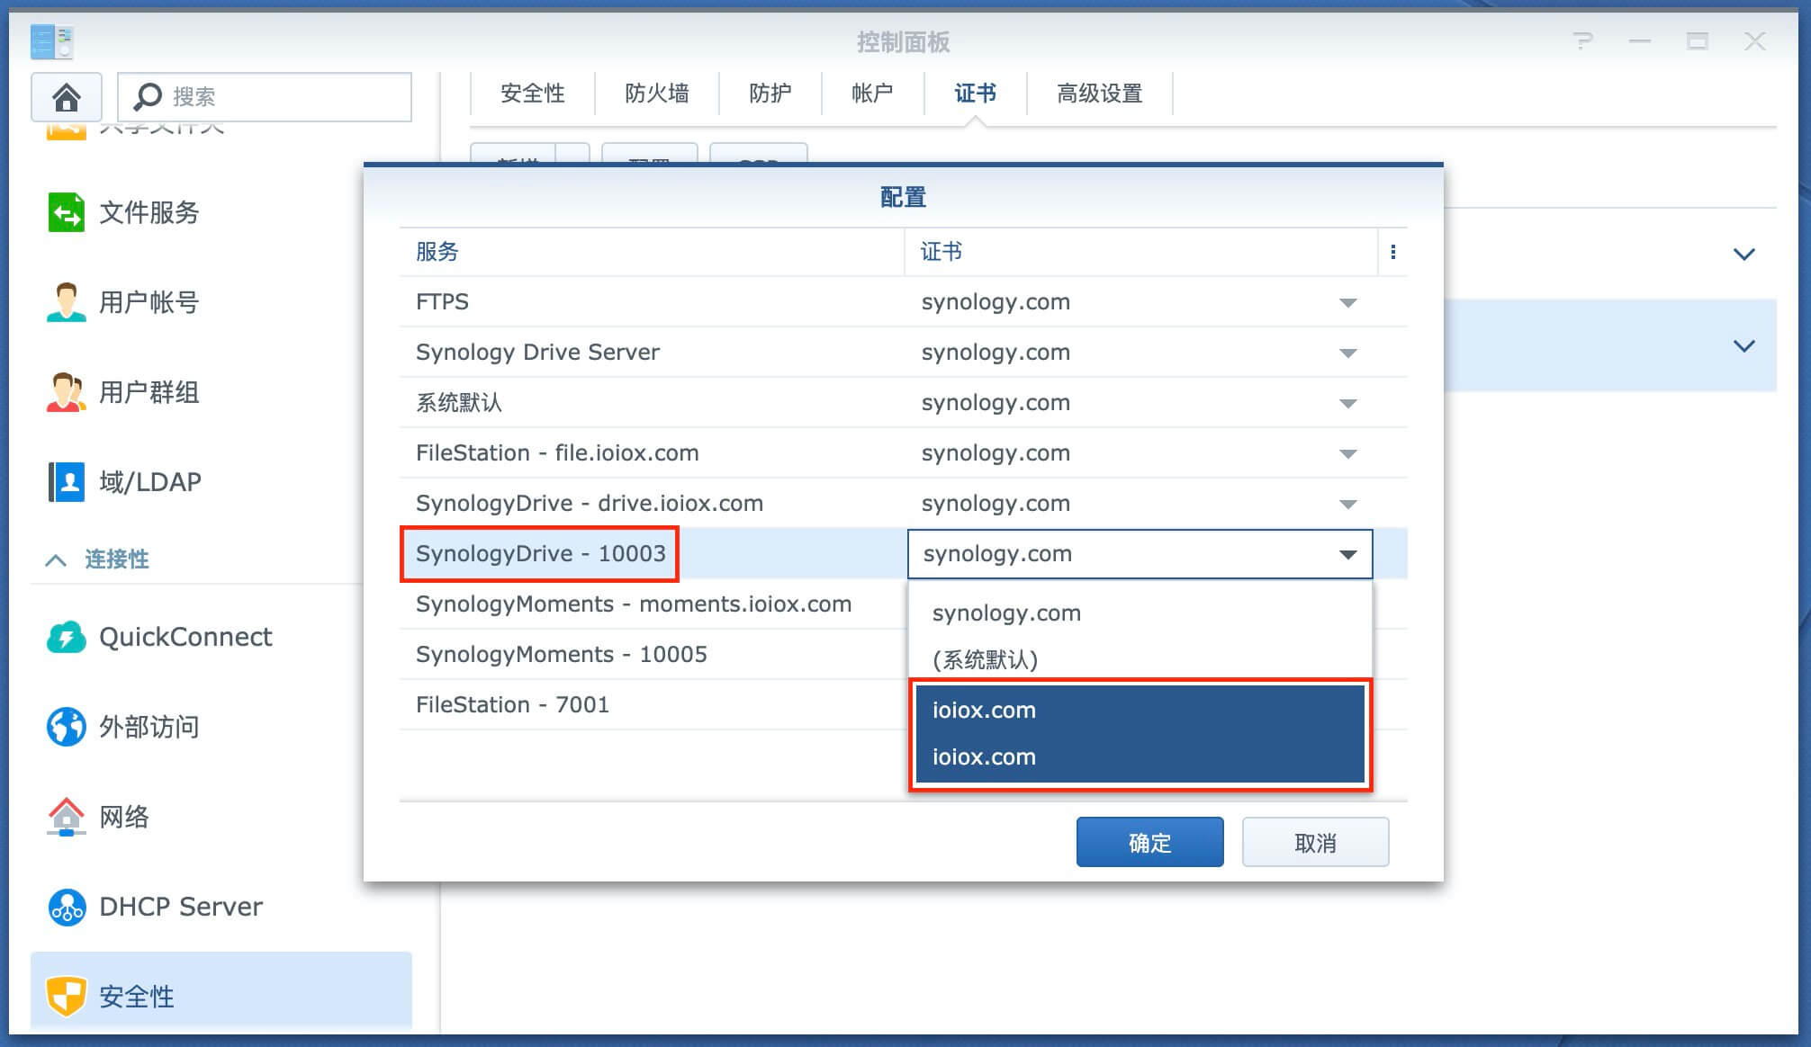This screenshot has height=1047, width=1811.
Task: Sort by 服务 column header
Action: pos(652,252)
